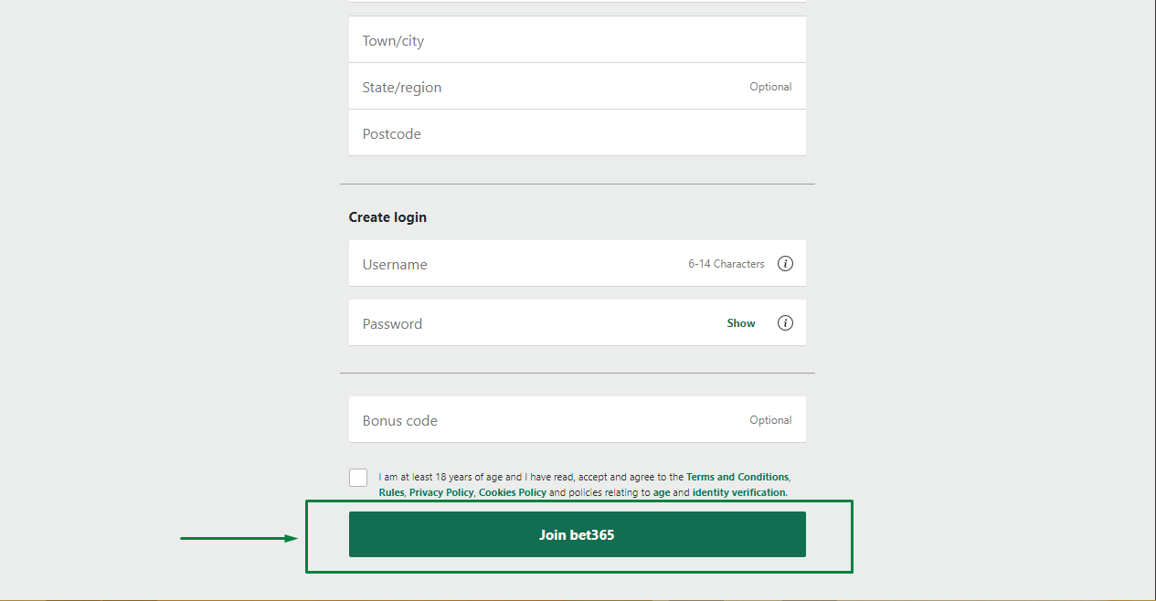Open the Rules link
1156x601 pixels.
(x=391, y=492)
